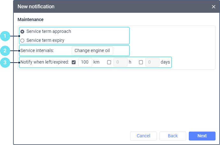Click the numbered callout badge 1
The image size is (220, 145).
(5, 36)
